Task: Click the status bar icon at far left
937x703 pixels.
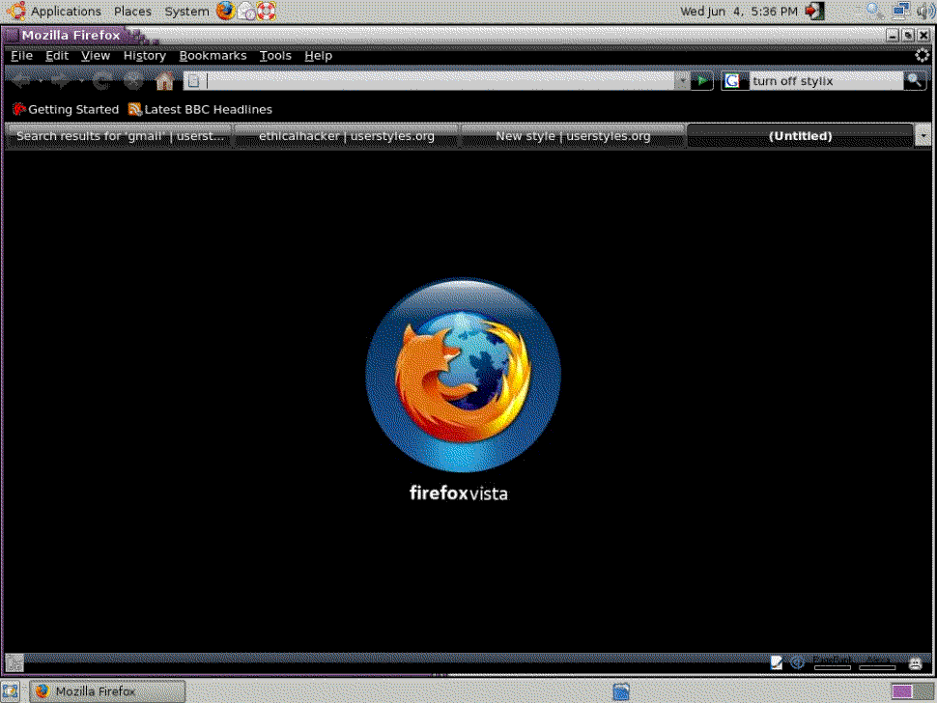Action: (x=14, y=662)
